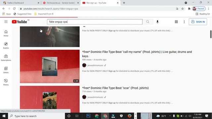Click the taskbar volume icon
Viewport: 212px width, 119px height.
click(x=190, y=116)
